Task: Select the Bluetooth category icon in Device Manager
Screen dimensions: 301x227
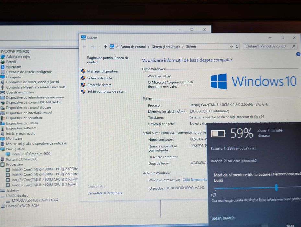Action: coord(3,67)
